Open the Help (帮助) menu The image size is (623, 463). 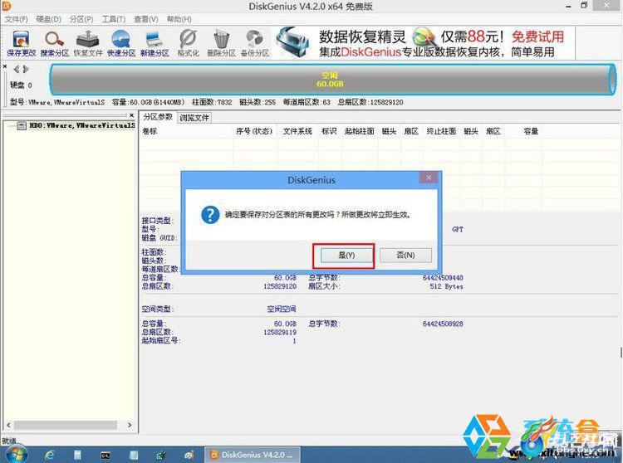pos(179,19)
